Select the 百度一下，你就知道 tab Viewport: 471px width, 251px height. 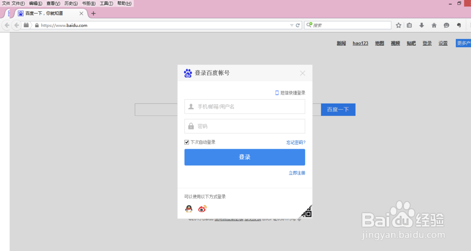pos(49,14)
